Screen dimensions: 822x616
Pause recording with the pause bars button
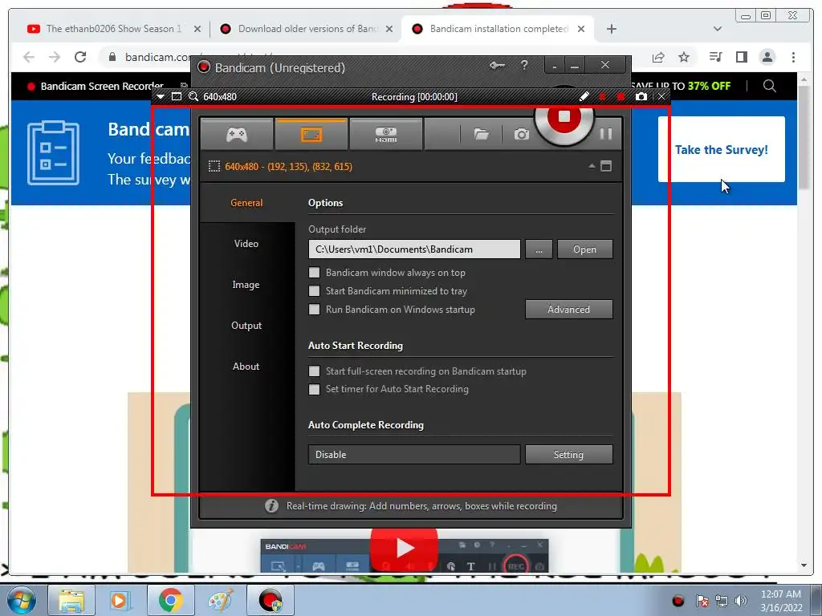coord(606,134)
